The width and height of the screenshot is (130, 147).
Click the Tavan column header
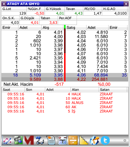[74, 9]
